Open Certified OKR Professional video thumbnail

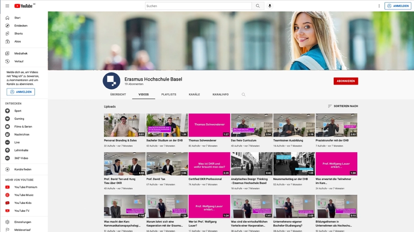click(209, 164)
